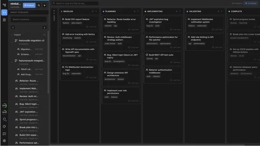Screen dimensions: 260x146
Task: Collapse feature/oauth-integration branch group
Action: pyautogui.click(x=12, y=62)
